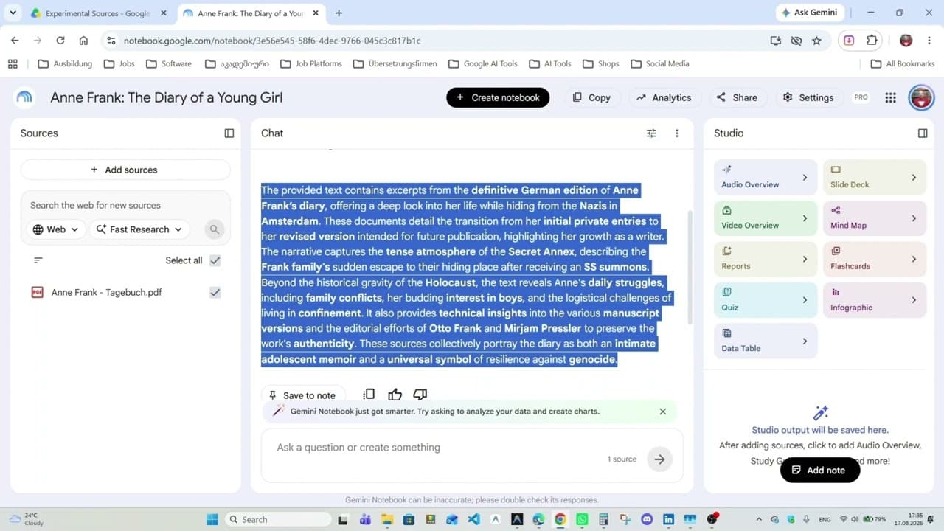
Task: Submit the question with the arrow button
Action: pos(659,459)
